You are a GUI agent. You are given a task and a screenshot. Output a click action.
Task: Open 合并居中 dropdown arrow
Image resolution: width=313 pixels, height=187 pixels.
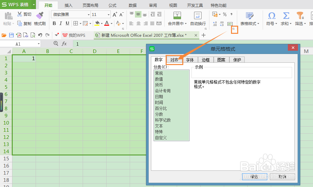[x=186, y=24]
